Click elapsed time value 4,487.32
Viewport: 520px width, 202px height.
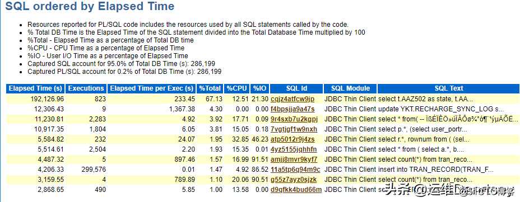point(50,159)
